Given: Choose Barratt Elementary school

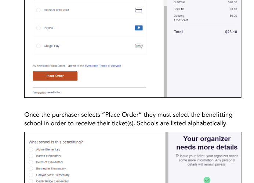Looking at the screenshot, I should click(31, 156).
